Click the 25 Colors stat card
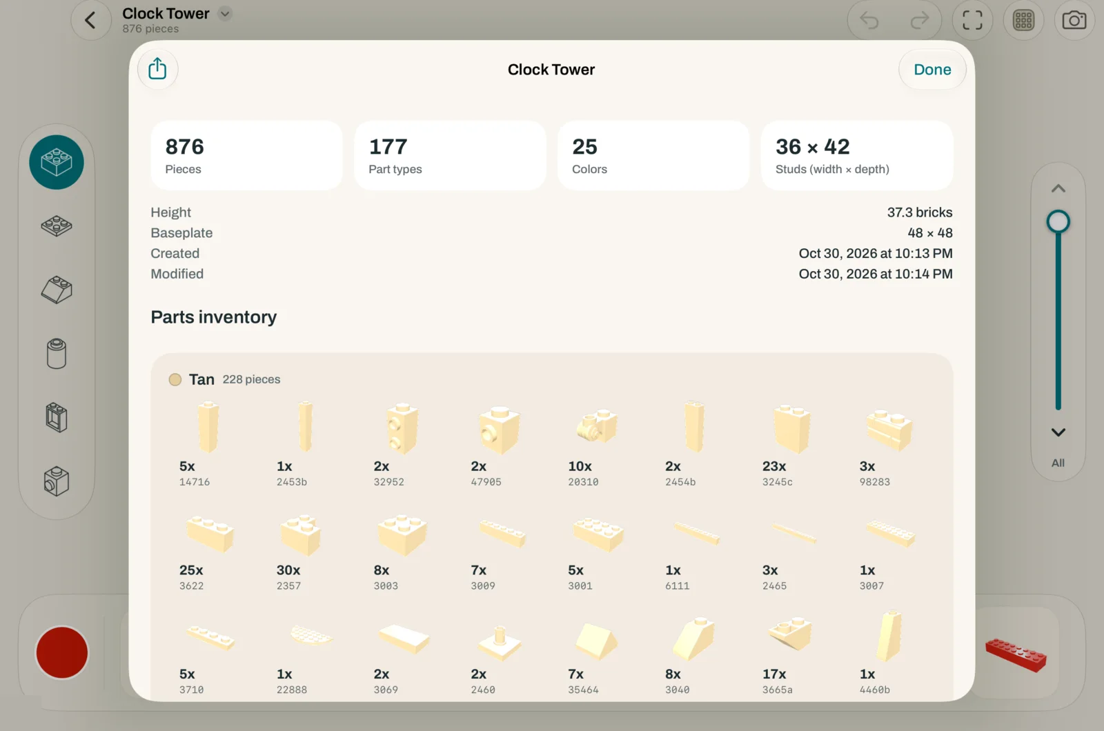The width and height of the screenshot is (1104, 731). click(653, 156)
